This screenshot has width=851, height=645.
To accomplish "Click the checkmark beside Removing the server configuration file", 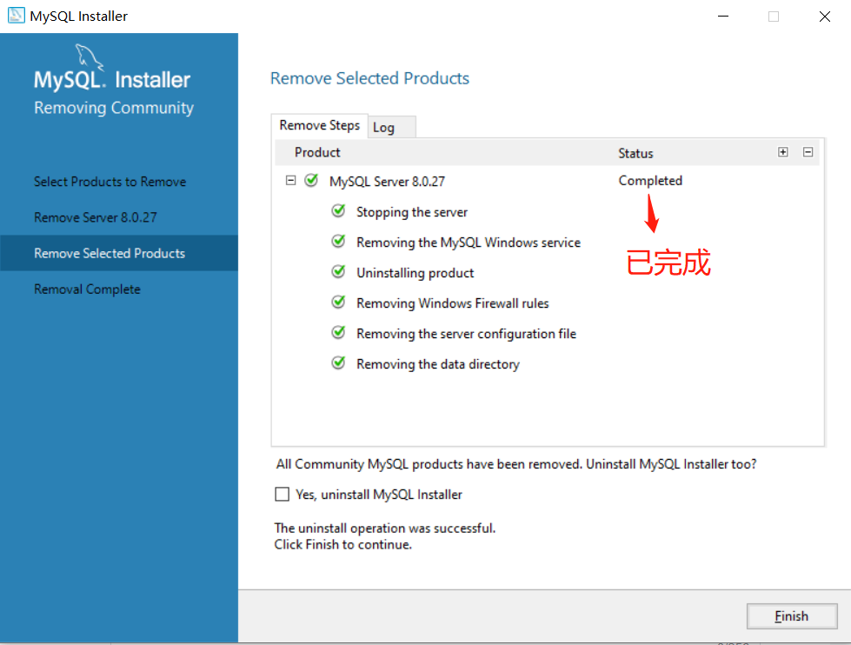I will tap(338, 333).
